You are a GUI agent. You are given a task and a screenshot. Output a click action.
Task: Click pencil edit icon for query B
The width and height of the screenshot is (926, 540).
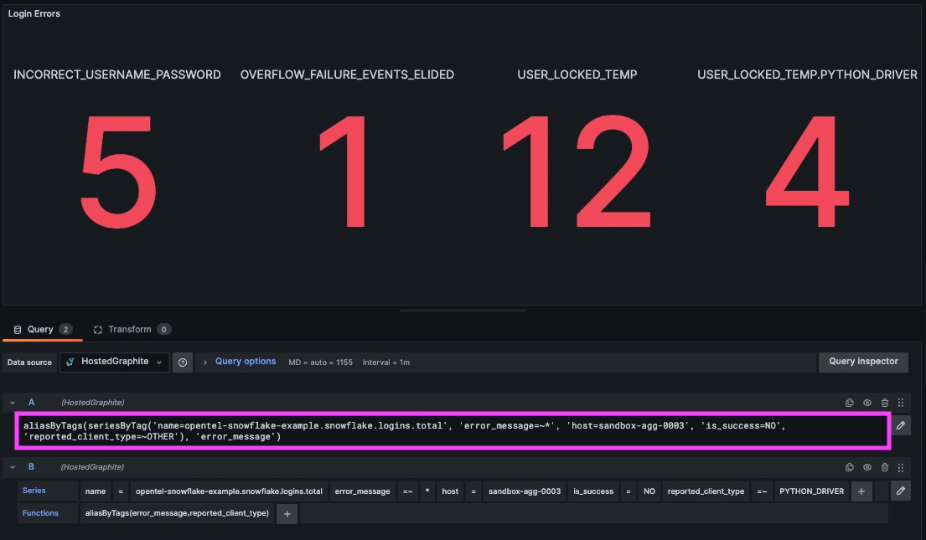click(x=901, y=491)
